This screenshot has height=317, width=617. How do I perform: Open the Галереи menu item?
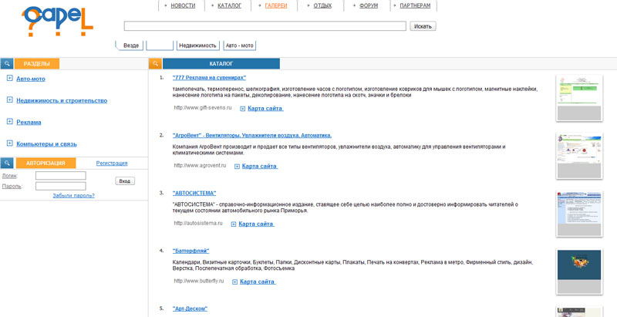276,5
